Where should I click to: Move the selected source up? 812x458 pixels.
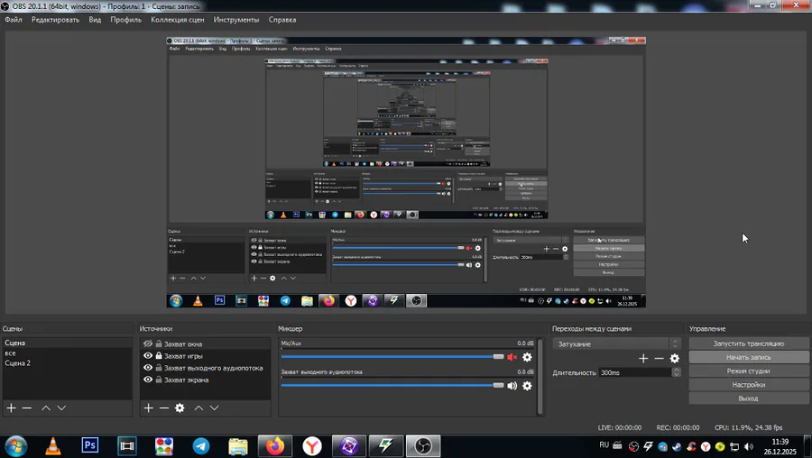tap(198, 408)
